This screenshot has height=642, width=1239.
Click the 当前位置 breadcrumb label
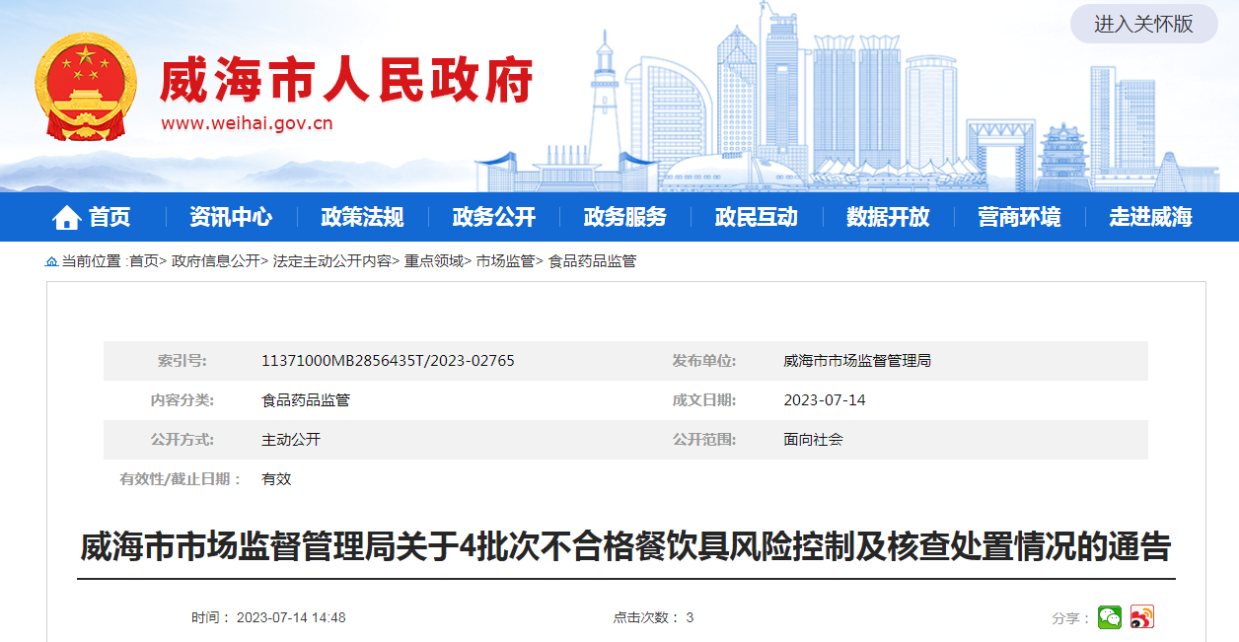(x=93, y=261)
